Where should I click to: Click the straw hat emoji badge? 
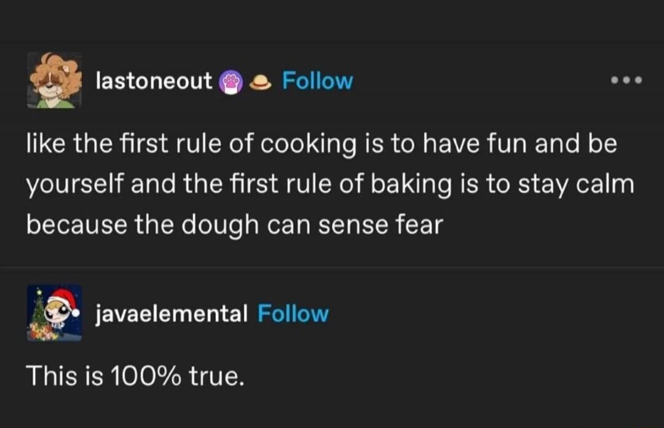click(x=261, y=81)
